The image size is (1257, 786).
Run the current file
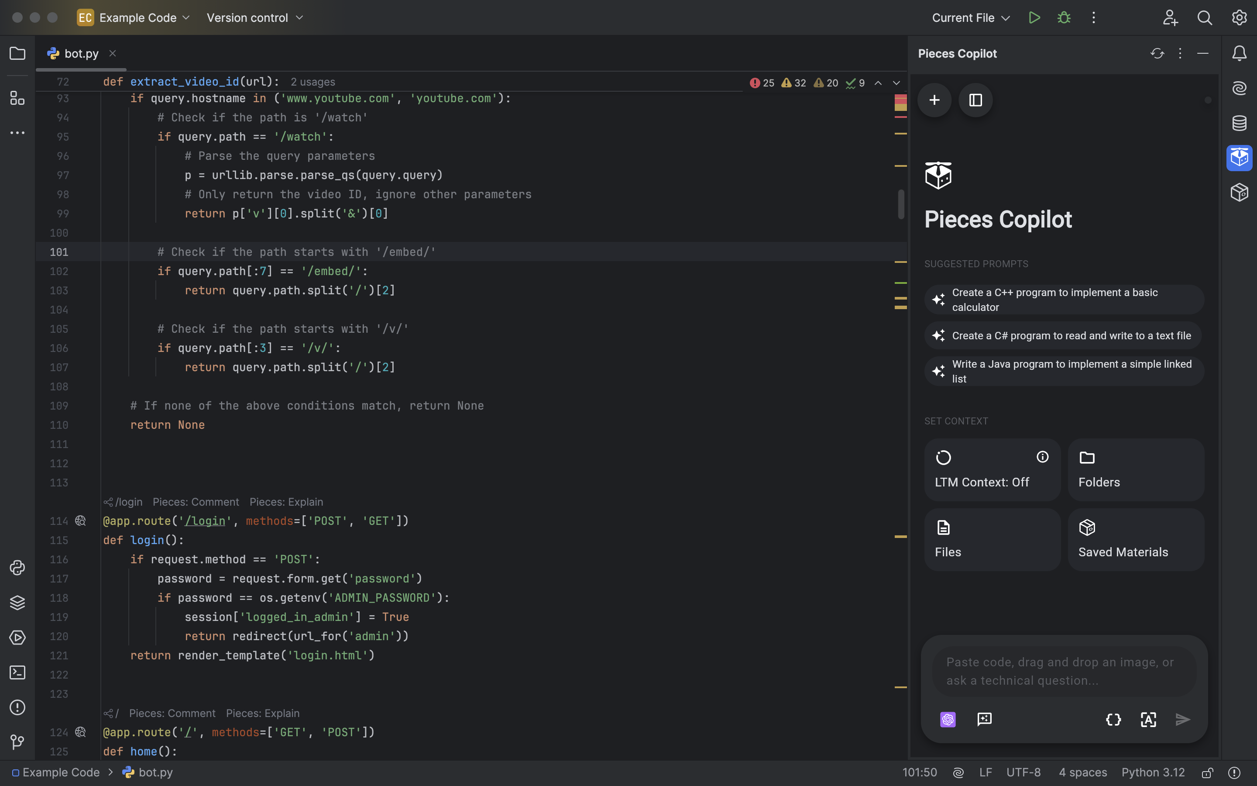click(1034, 17)
